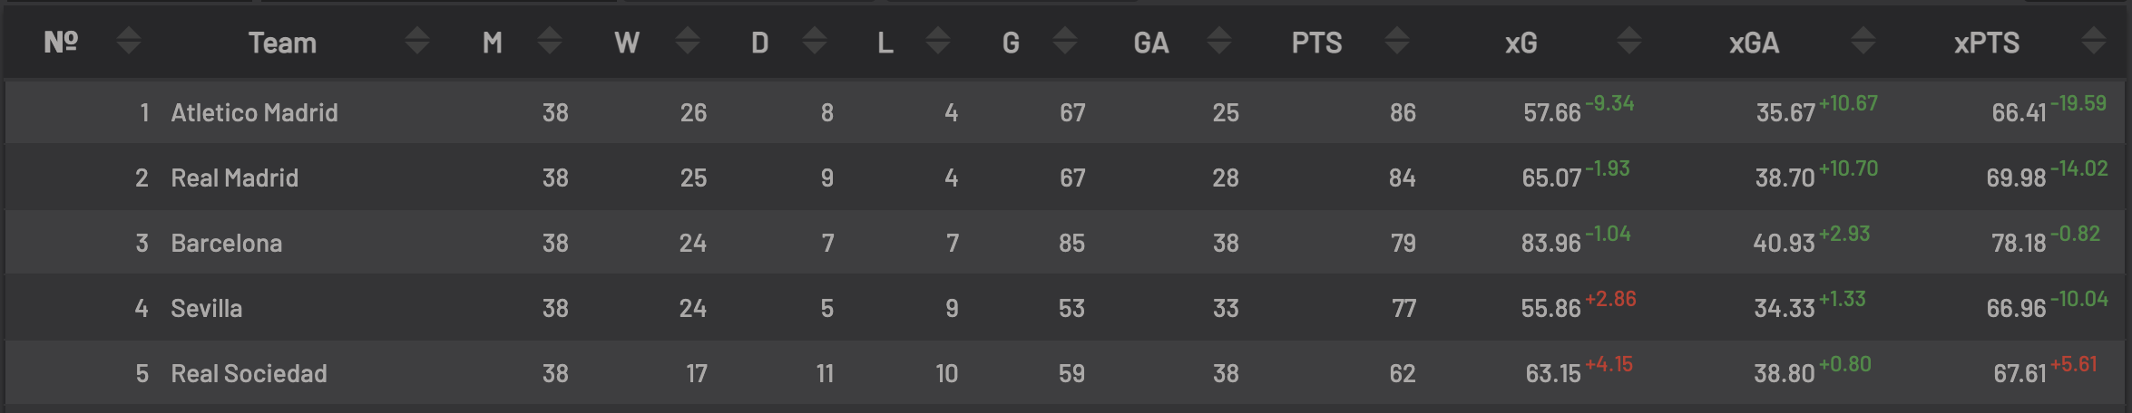Image resolution: width=2132 pixels, height=413 pixels.
Task: Open the Sevilla team link
Action: [x=206, y=308]
